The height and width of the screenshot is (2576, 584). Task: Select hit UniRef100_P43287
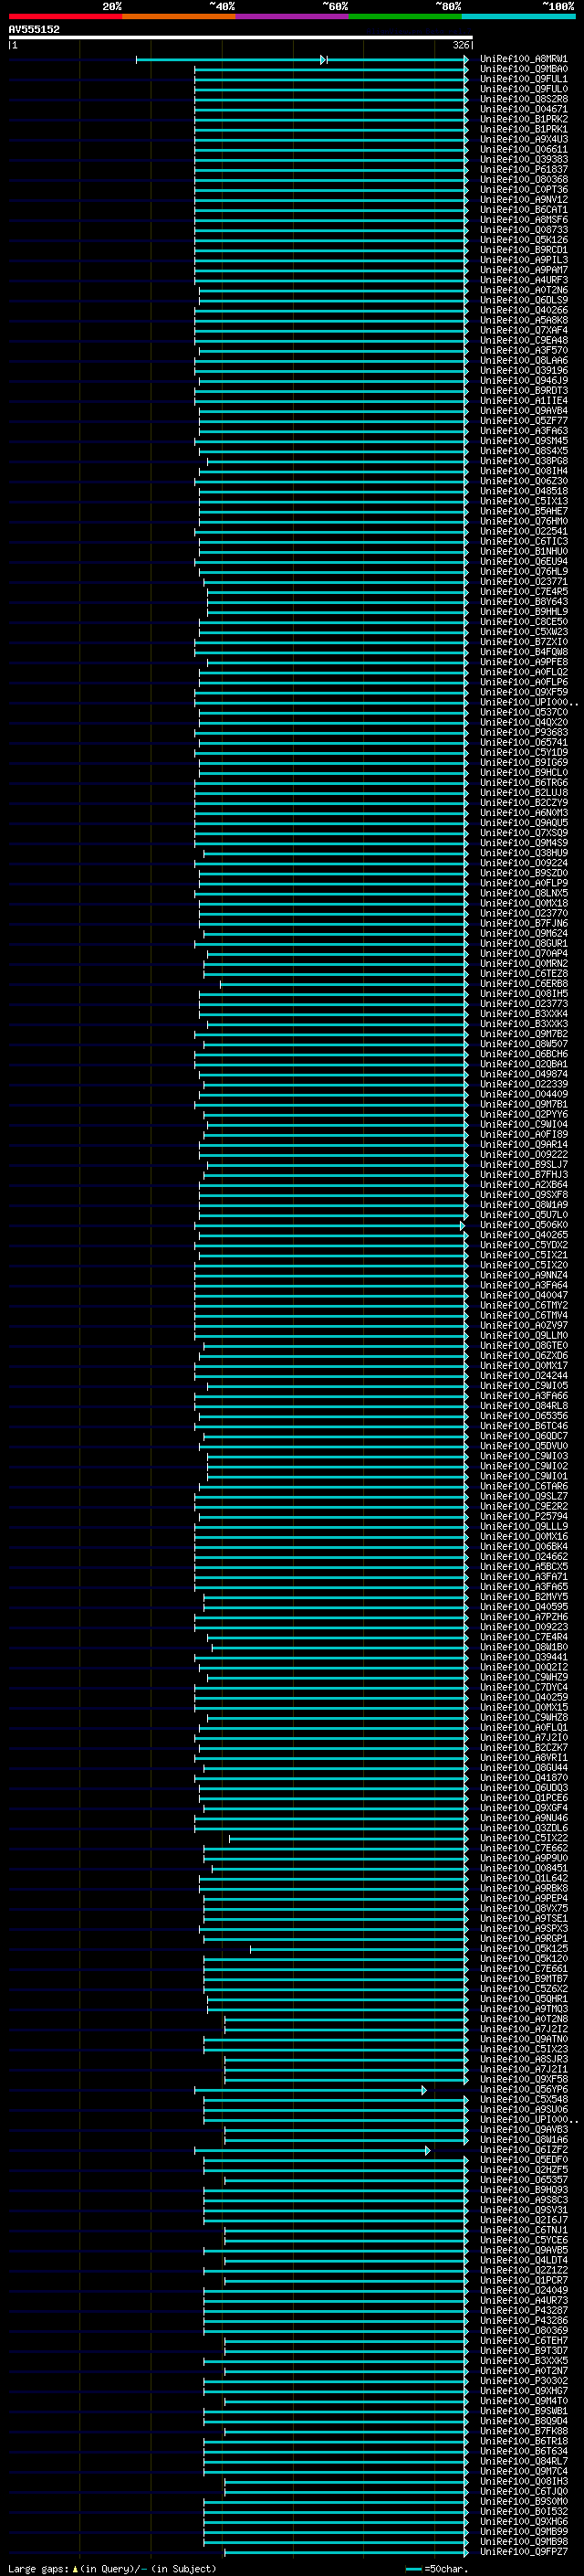(x=524, y=2310)
